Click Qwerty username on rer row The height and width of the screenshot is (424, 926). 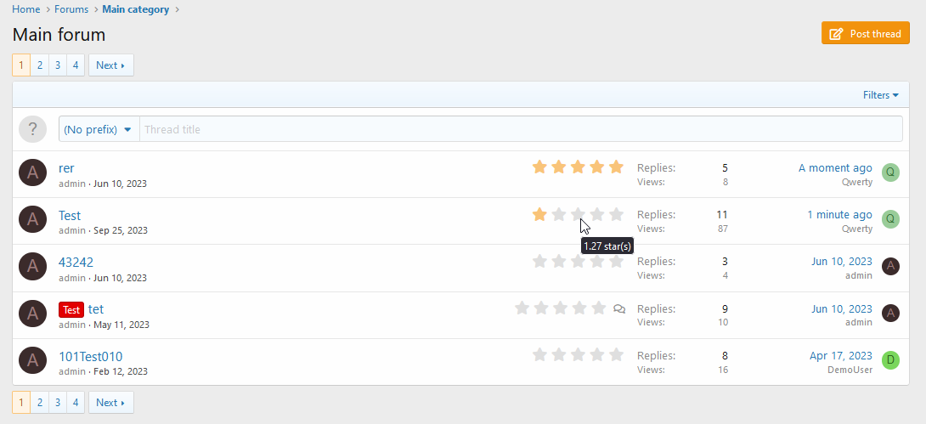click(x=857, y=182)
